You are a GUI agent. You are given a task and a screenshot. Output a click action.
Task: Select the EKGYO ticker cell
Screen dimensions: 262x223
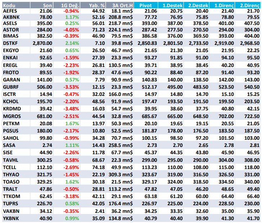pos(16,50)
